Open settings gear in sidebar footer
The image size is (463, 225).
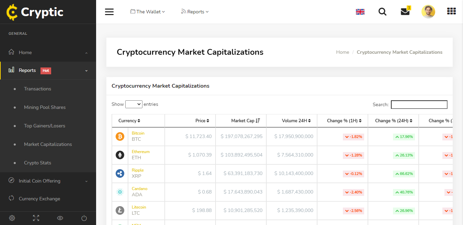point(12,218)
